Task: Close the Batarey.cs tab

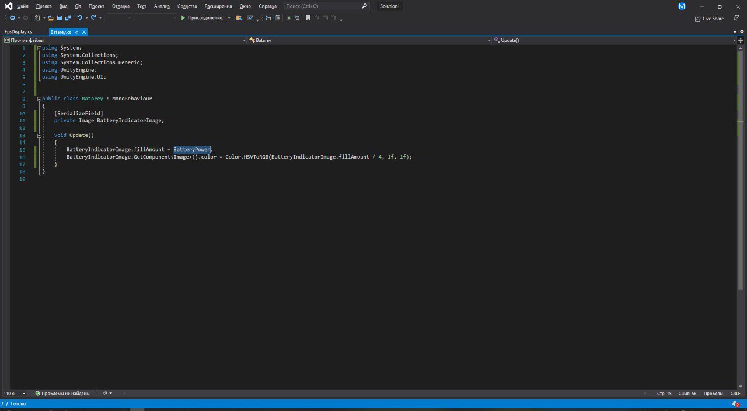Action: click(84, 32)
